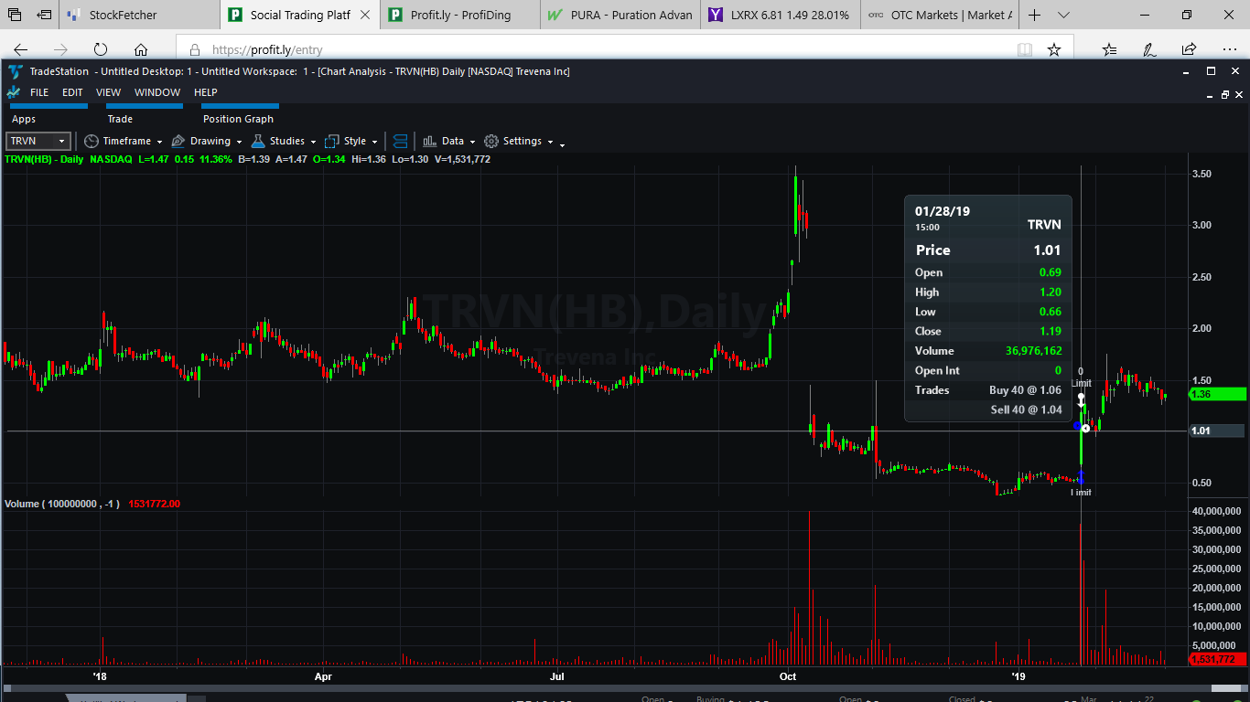This screenshot has height=702, width=1250.
Task: Switch to the StockFetcher browser tab
Action: coord(140,16)
